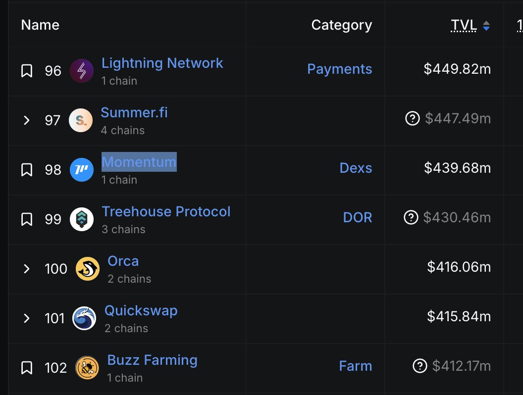Image resolution: width=523 pixels, height=395 pixels.
Task: Click the Quickswap dragon logo icon
Action: pos(84,318)
